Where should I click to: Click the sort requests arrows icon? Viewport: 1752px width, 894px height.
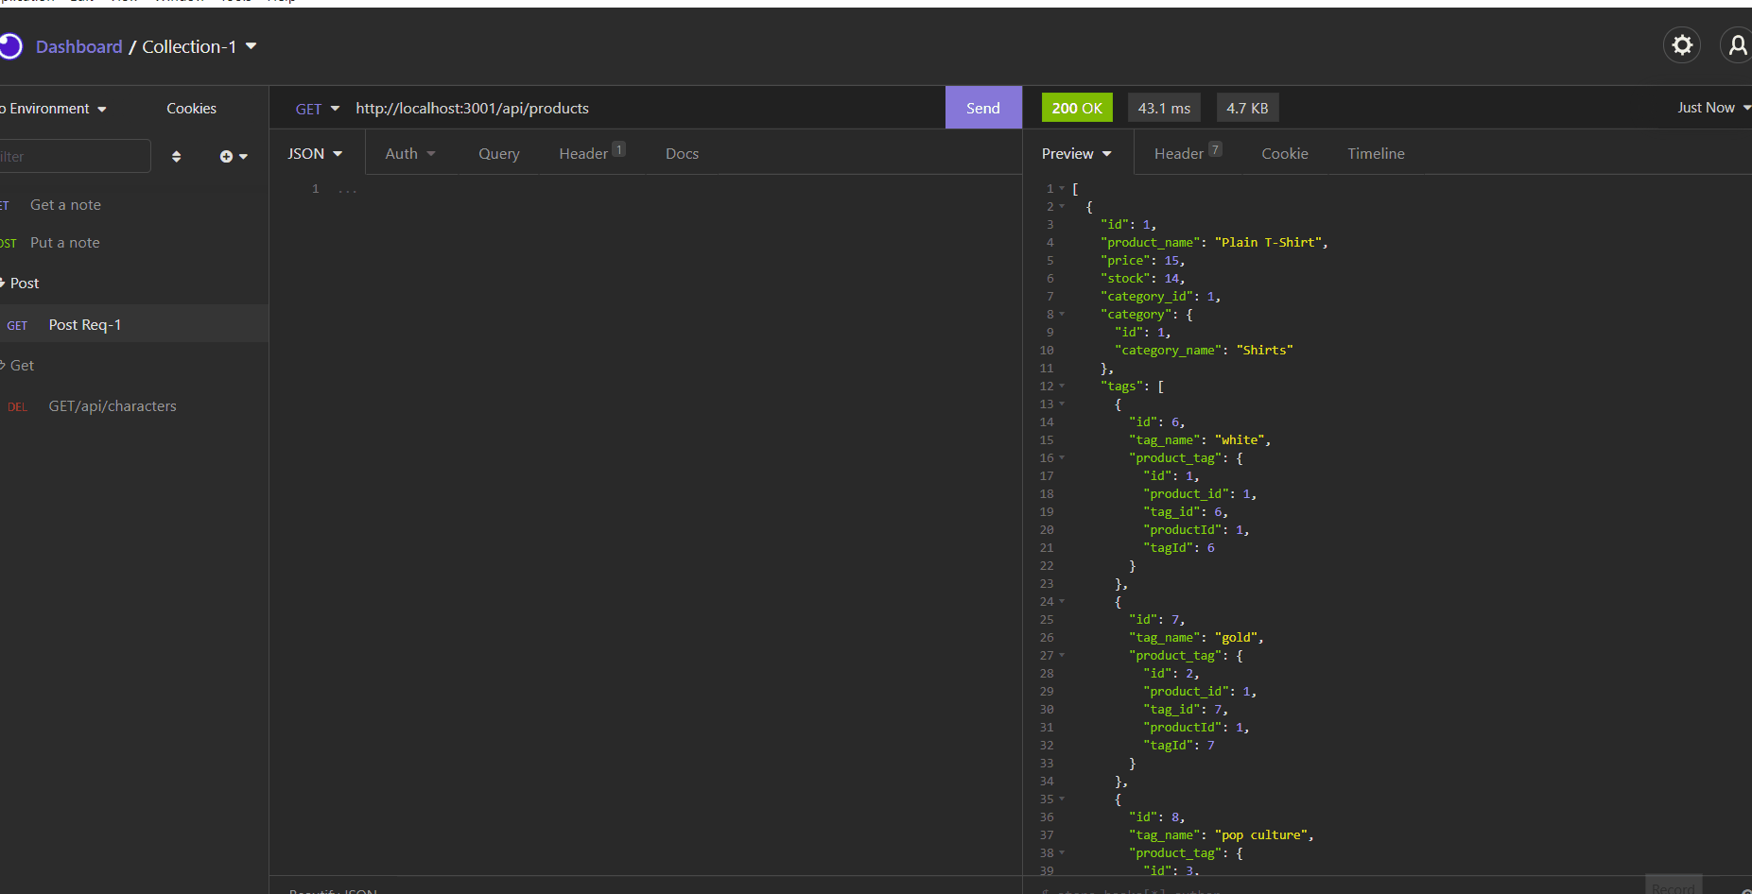click(176, 157)
